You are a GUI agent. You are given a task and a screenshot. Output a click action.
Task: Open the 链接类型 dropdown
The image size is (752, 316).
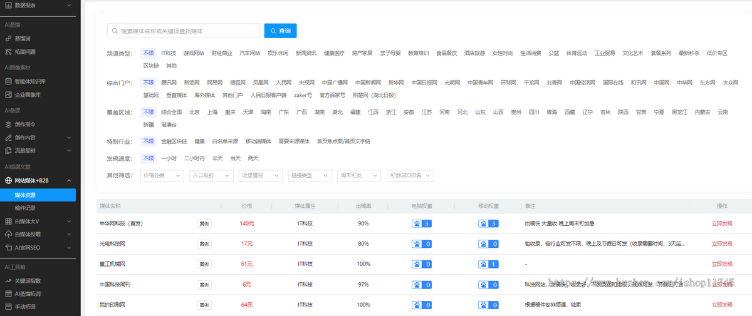click(310, 175)
